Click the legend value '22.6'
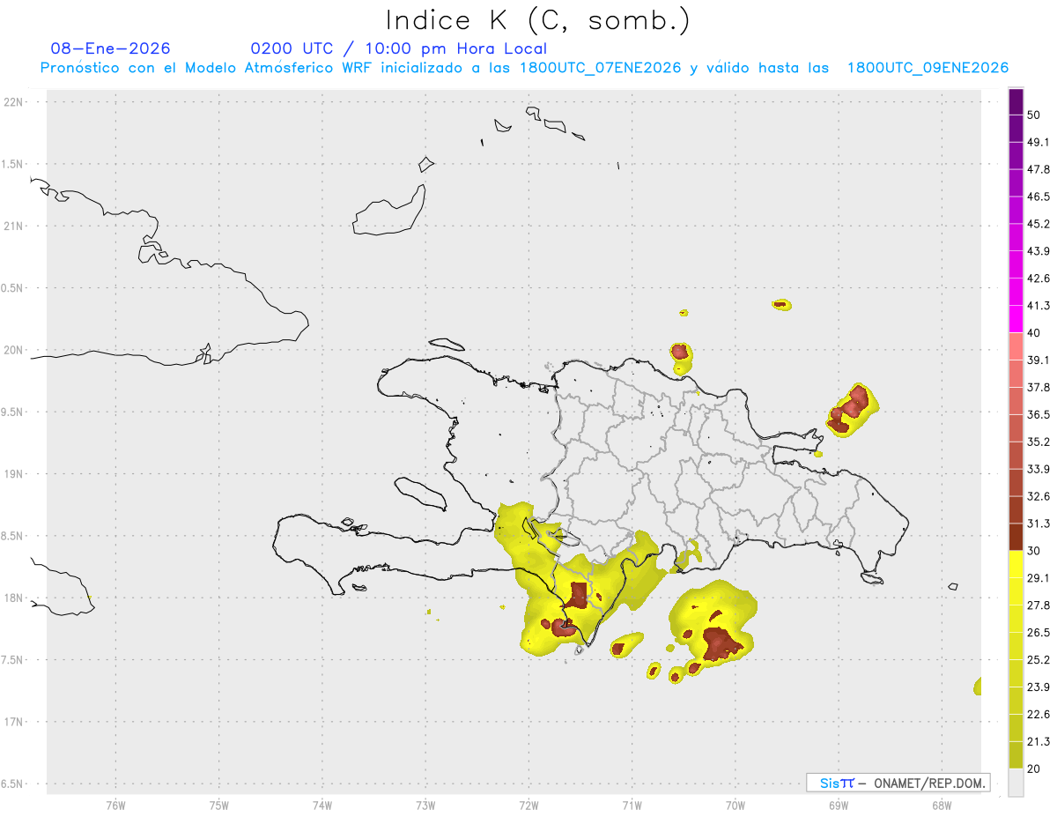Image resolution: width=1057 pixels, height=817 pixels. point(1039,714)
